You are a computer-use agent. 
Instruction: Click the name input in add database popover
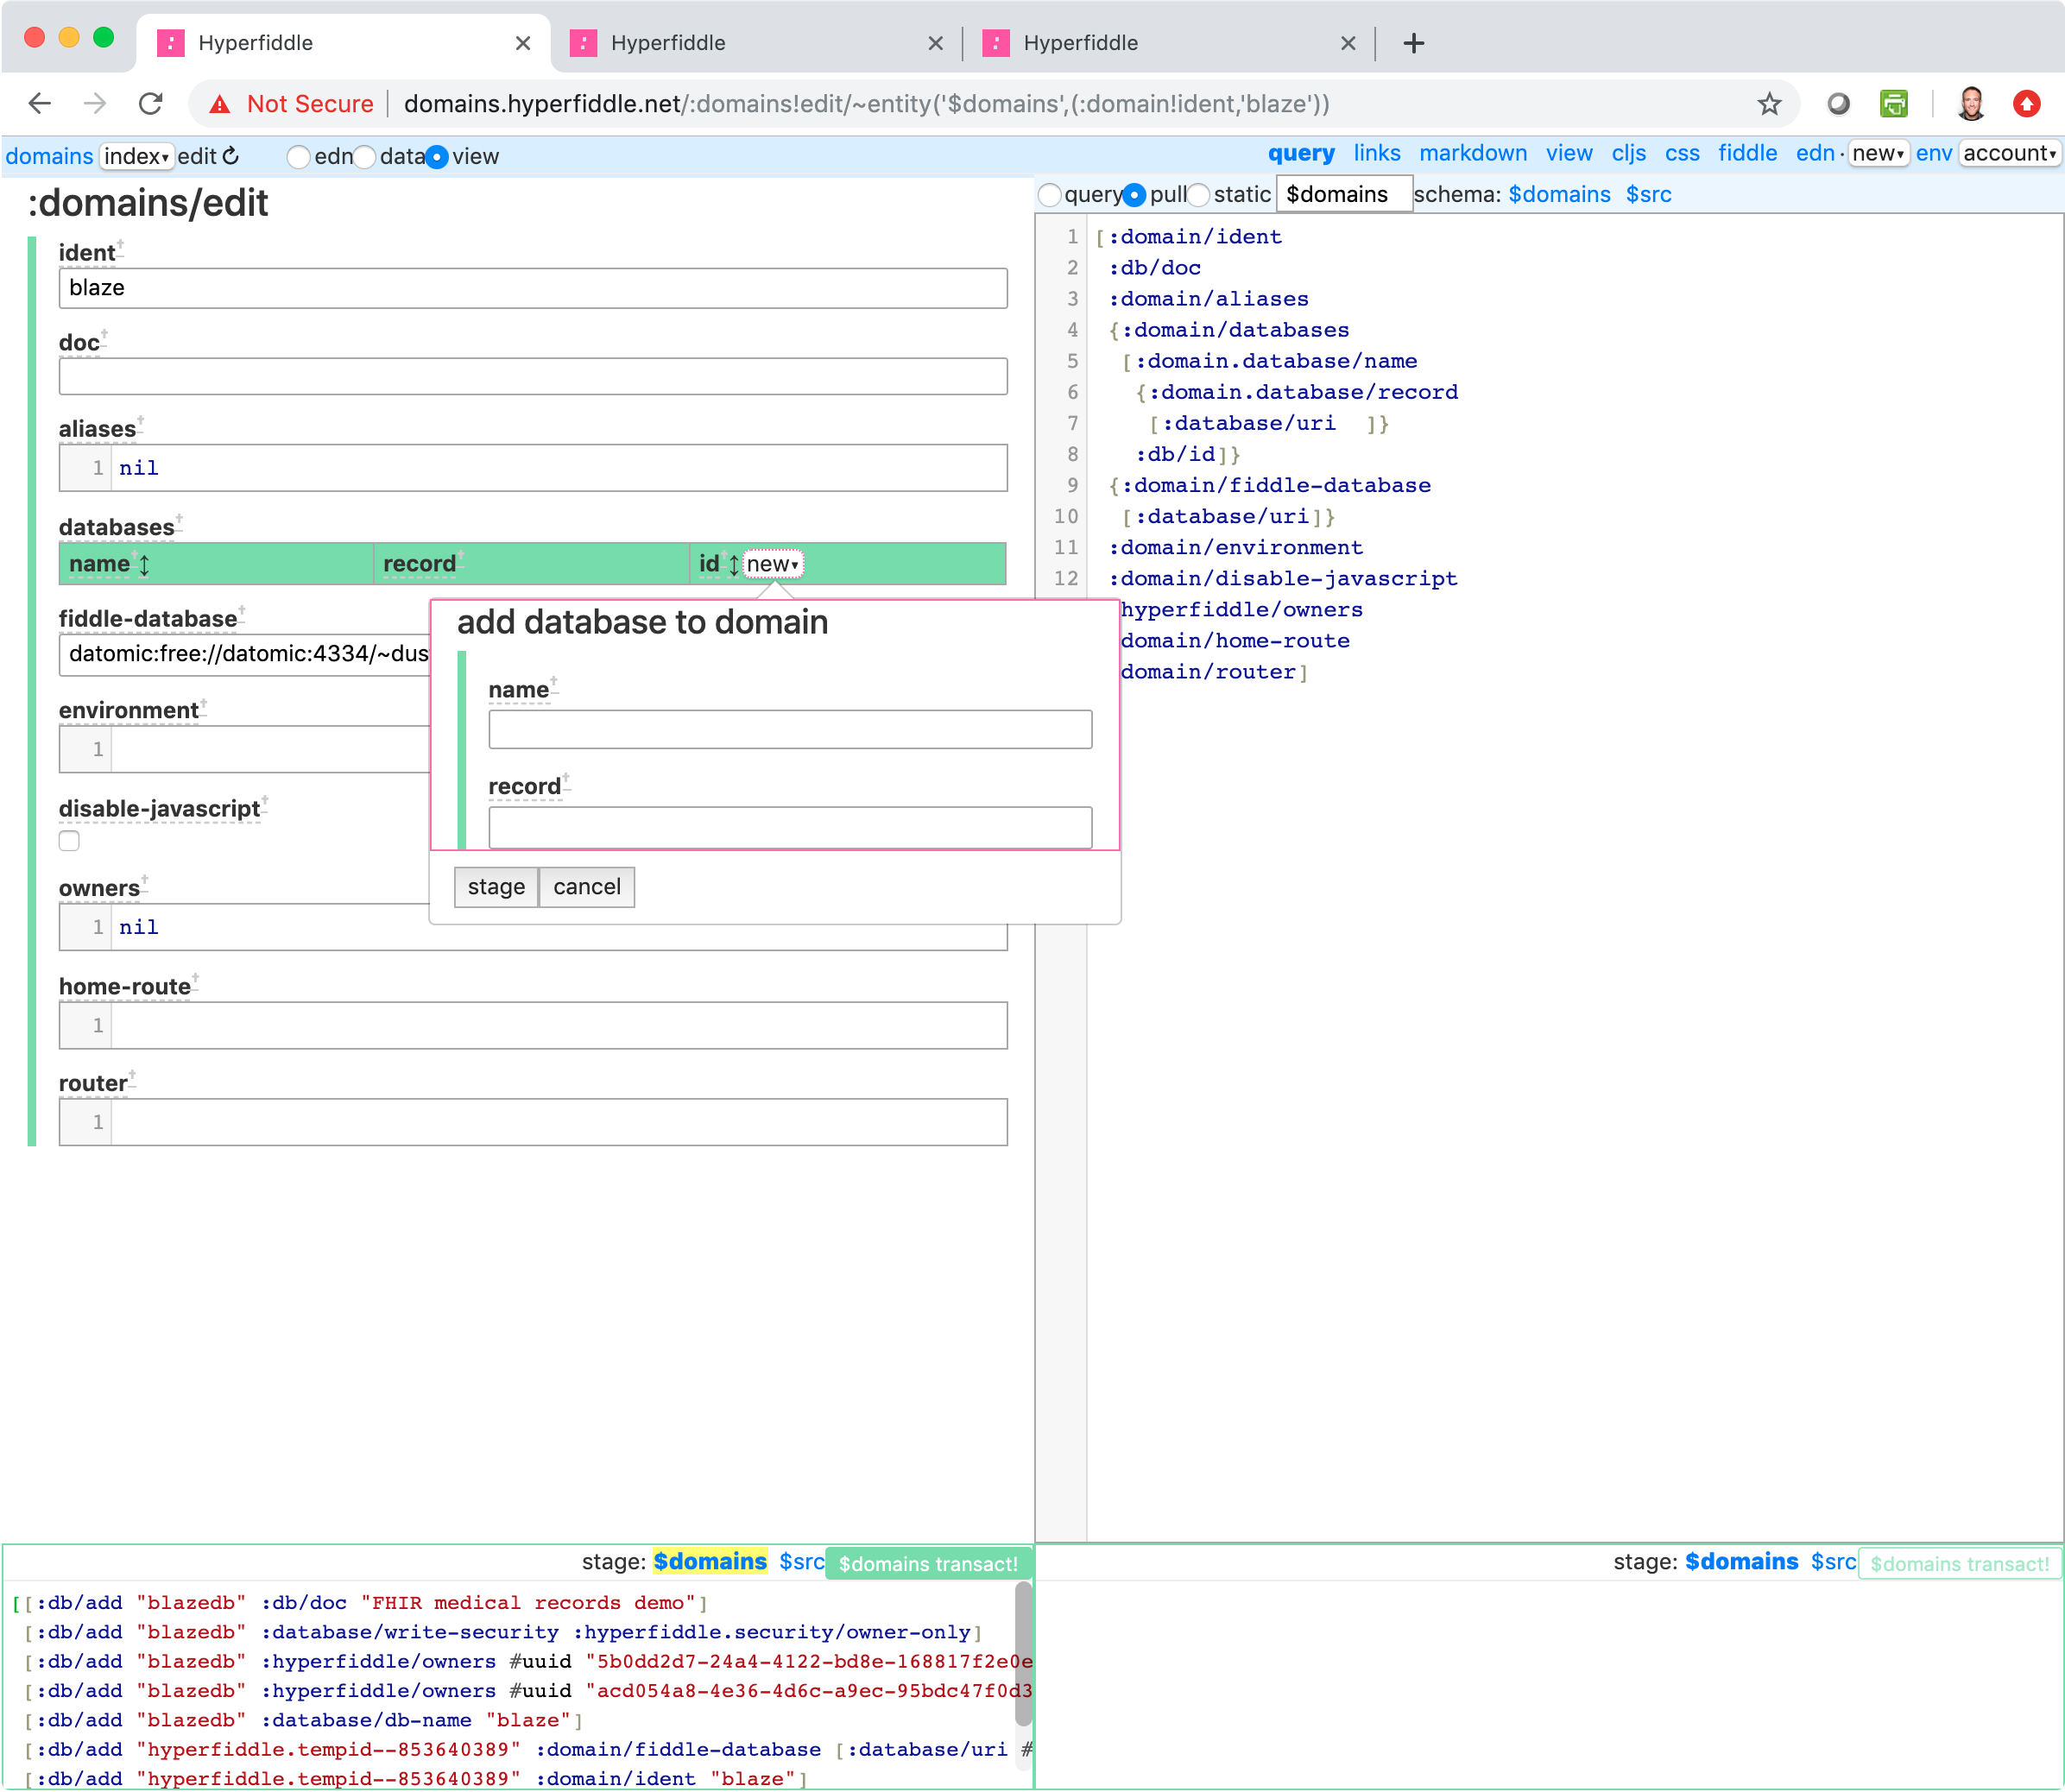[790, 730]
